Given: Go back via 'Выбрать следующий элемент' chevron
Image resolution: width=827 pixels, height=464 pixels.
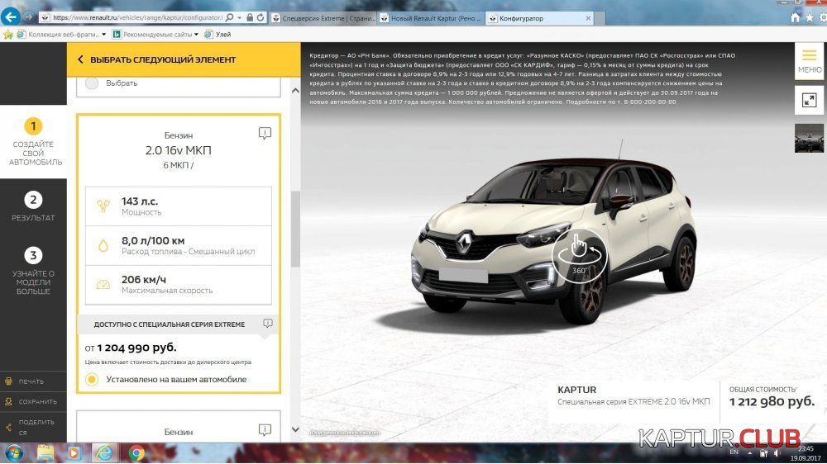Looking at the screenshot, I should [80, 59].
